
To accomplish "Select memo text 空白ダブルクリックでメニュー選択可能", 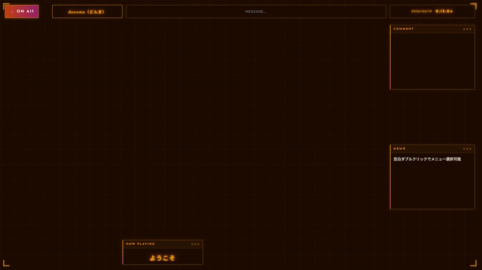I will coord(427,159).
